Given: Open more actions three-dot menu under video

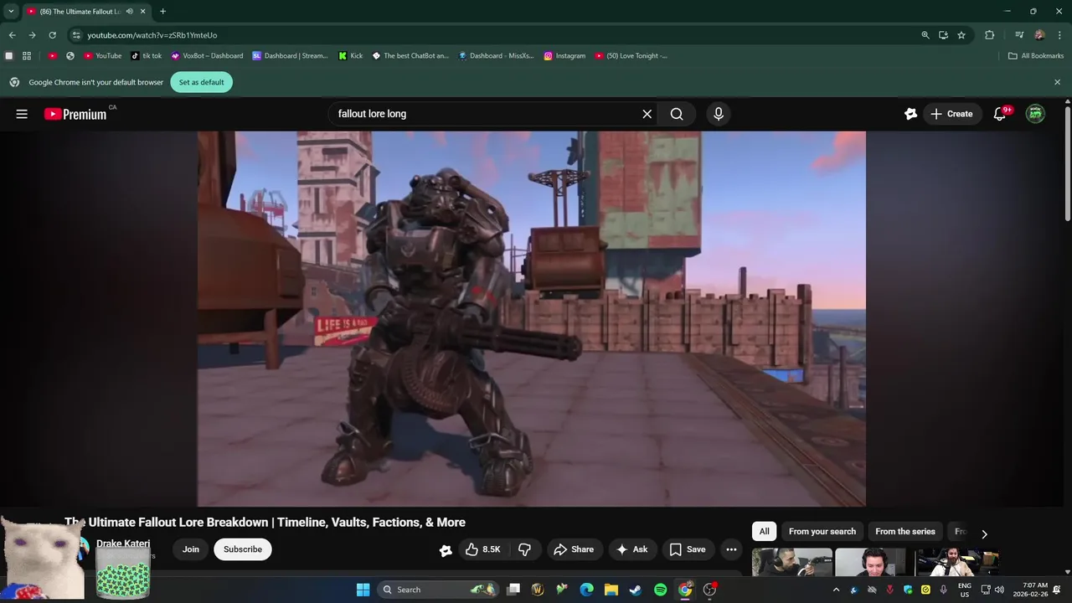Looking at the screenshot, I should pyautogui.click(x=731, y=549).
